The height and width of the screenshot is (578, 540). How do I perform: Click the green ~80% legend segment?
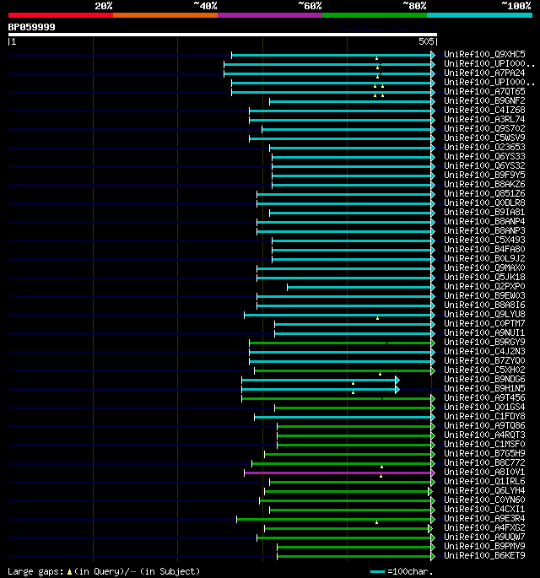(375, 15)
